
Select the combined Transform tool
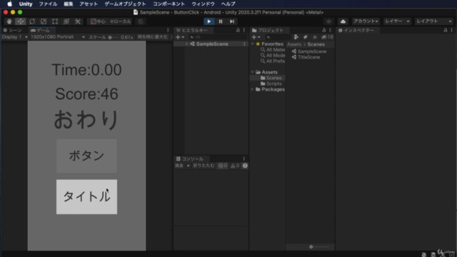(66, 21)
